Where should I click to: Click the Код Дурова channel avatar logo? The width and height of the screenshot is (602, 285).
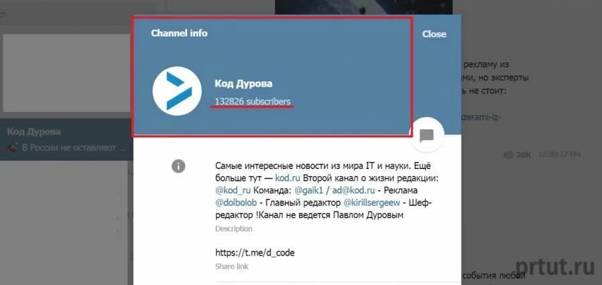point(177,91)
